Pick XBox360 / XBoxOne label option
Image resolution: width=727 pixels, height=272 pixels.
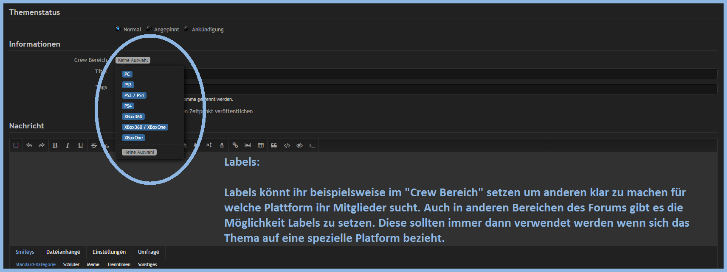tap(145, 127)
